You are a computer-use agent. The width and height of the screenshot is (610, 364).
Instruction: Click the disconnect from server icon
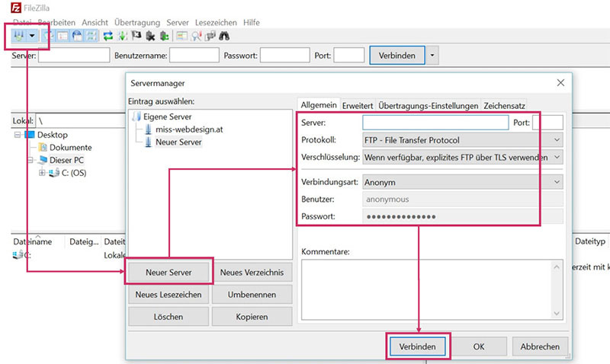(x=150, y=36)
